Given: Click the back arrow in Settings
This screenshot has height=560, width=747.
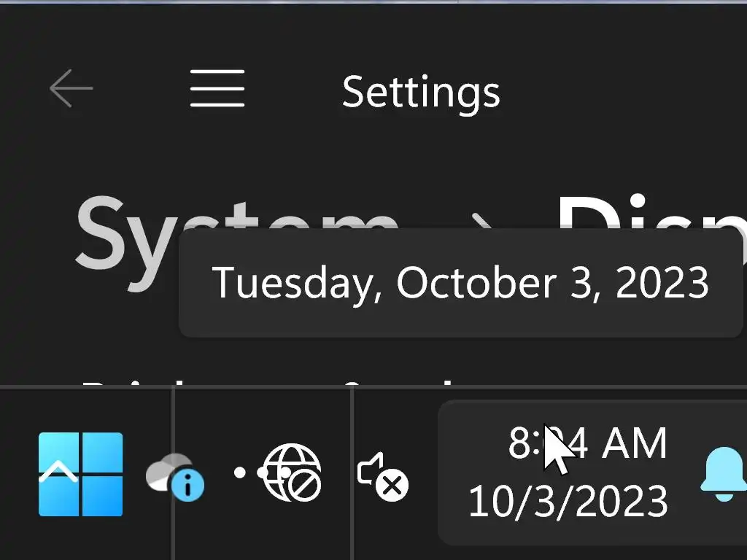Looking at the screenshot, I should [x=71, y=89].
